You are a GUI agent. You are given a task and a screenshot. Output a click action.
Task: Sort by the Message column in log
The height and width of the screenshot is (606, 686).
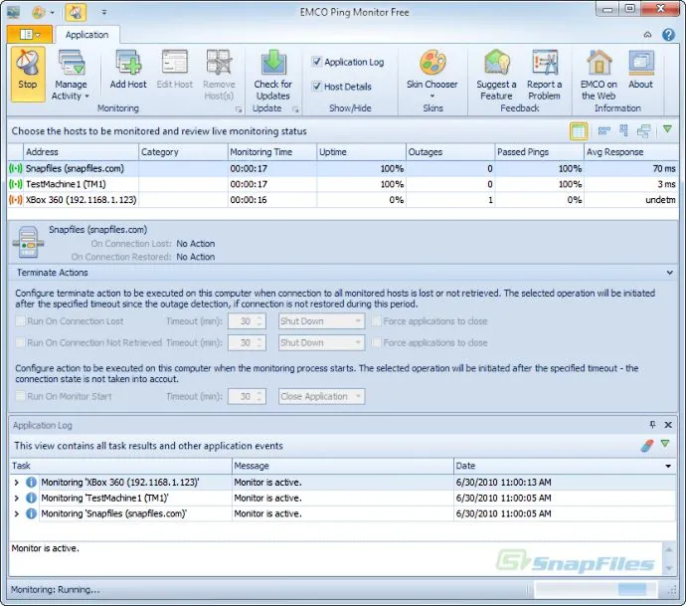click(343, 466)
